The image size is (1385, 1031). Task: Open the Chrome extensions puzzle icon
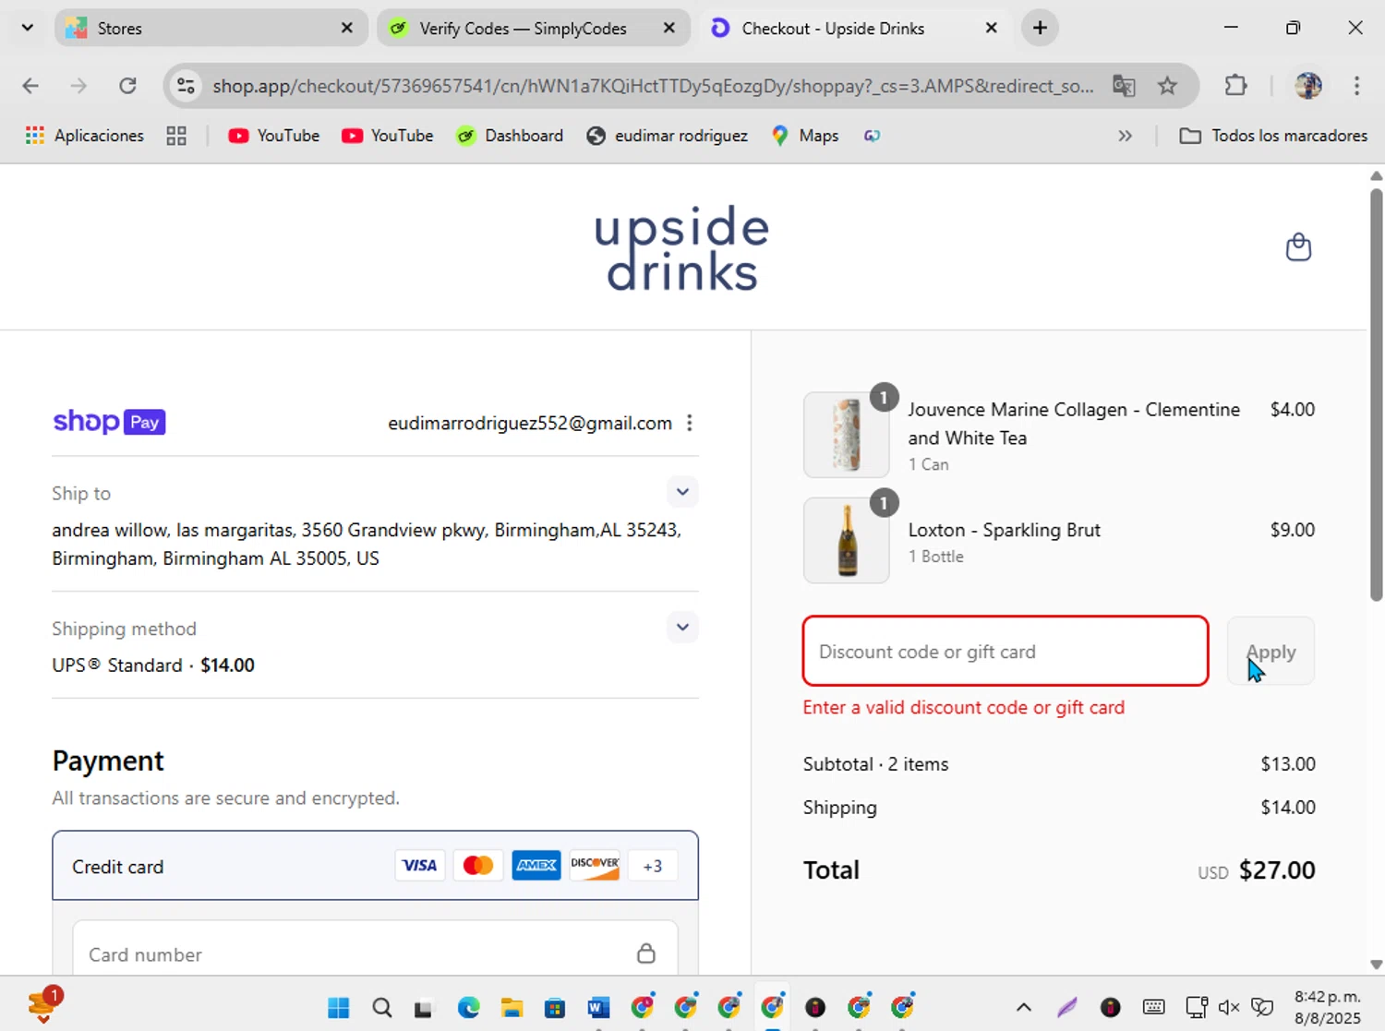[1235, 86]
